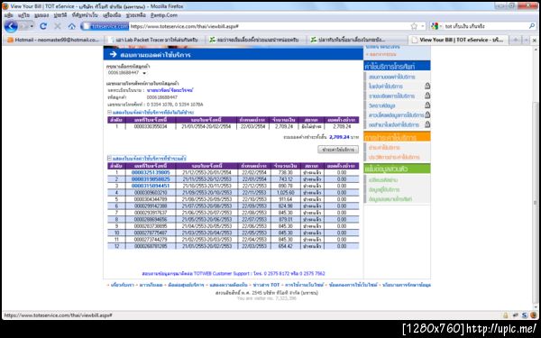Click the toteservice.com site identity badge
The width and height of the screenshot is (541, 338).
pyautogui.click(x=105, y=26)
